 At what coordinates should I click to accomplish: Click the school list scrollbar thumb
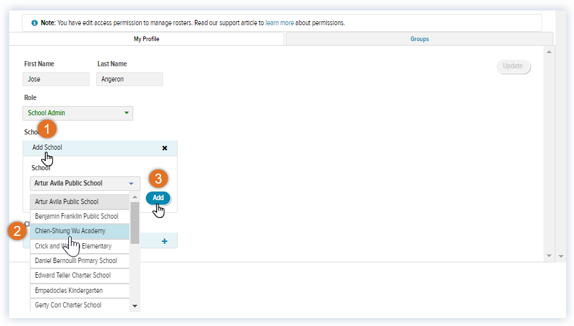[135, 223]
